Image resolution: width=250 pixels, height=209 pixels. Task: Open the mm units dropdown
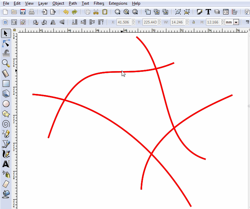click(236, 22)
